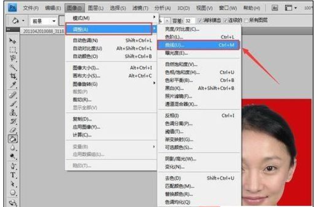314x207 pixels.
Task: Enable the 所有图层 all layers checkbox
Action: coord(246,20)
